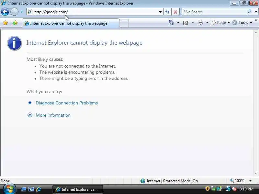Expand the address bar history dropdown
This screenshot has width=259, height=194.
pos(160,12)
